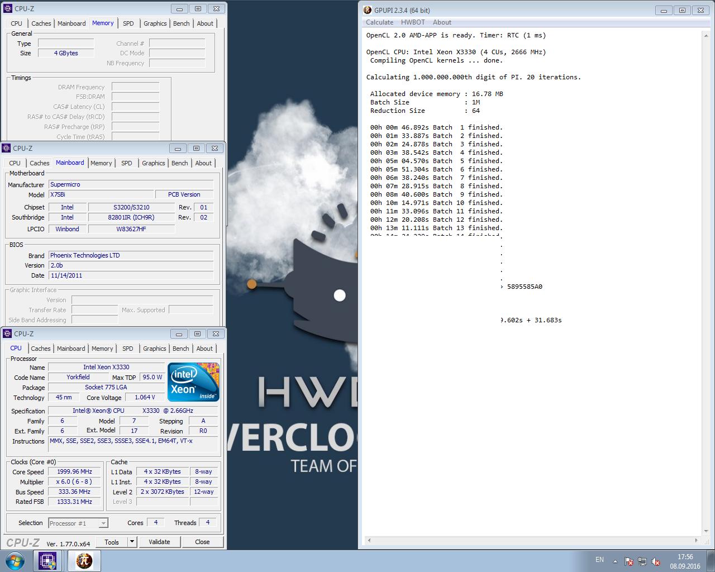
Task: Open the network tray icon
Action: pos(642,561)
